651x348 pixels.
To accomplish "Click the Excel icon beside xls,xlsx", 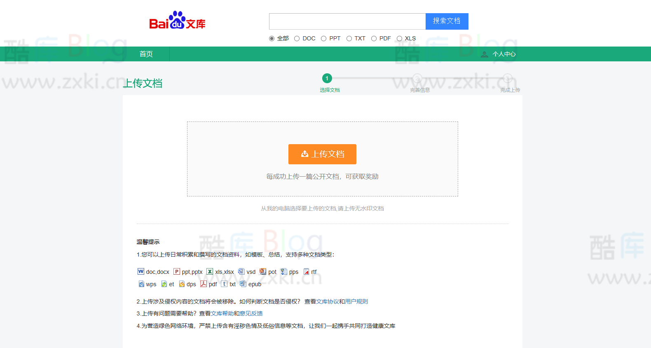I will tap(210, 271).
